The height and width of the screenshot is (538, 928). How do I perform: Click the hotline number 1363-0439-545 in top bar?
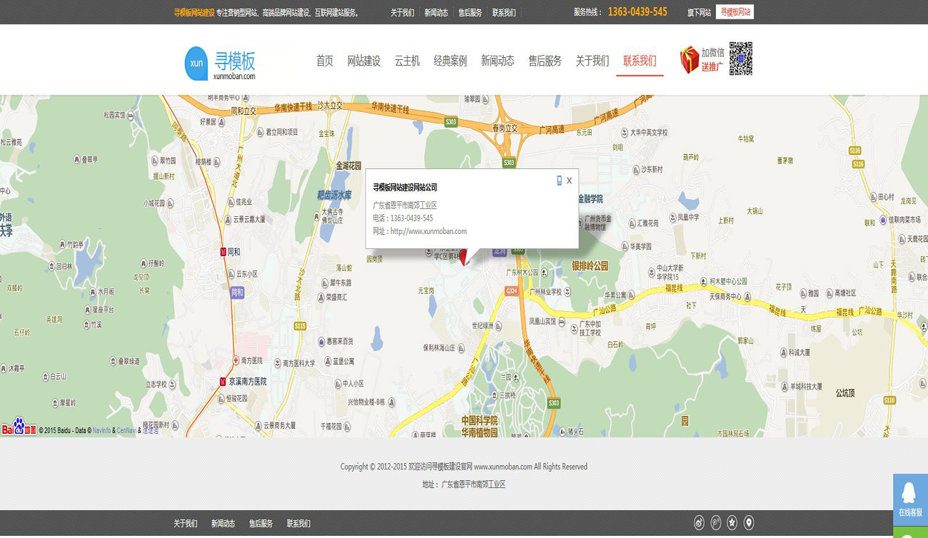coord(637,12)
